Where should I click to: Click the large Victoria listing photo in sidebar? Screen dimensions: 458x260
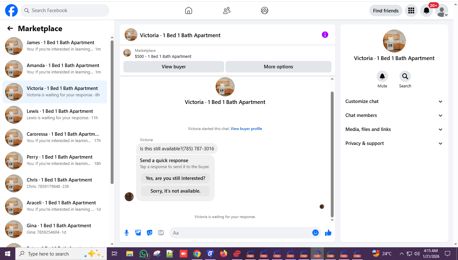(x=394, y=41)
